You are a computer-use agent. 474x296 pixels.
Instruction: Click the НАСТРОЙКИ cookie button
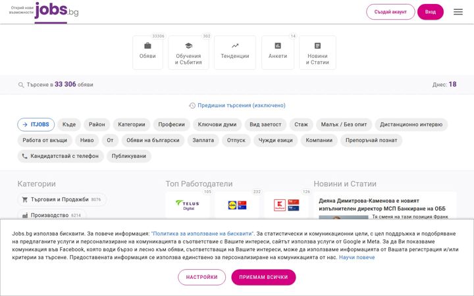click(201, 278)
